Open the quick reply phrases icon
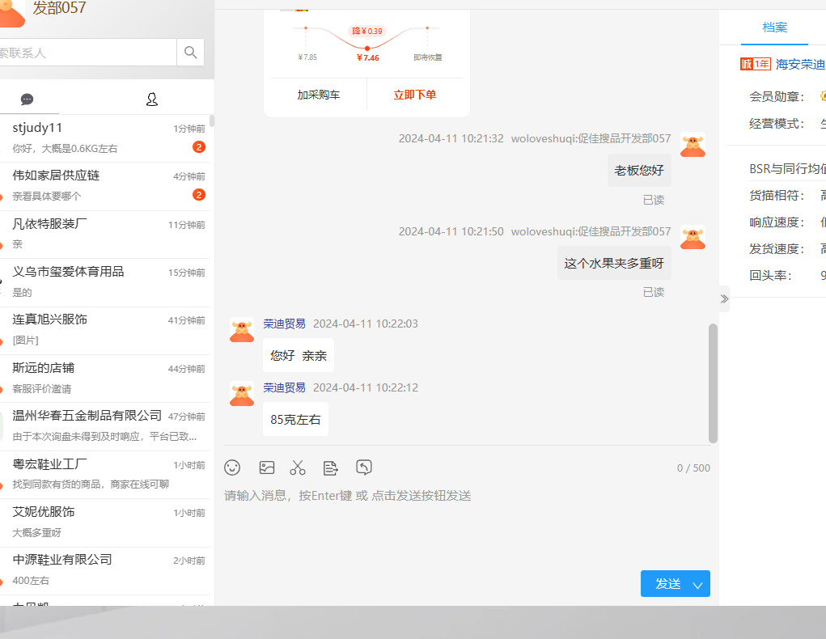Screen dimensions: 826x639 (x=330, y=468)
